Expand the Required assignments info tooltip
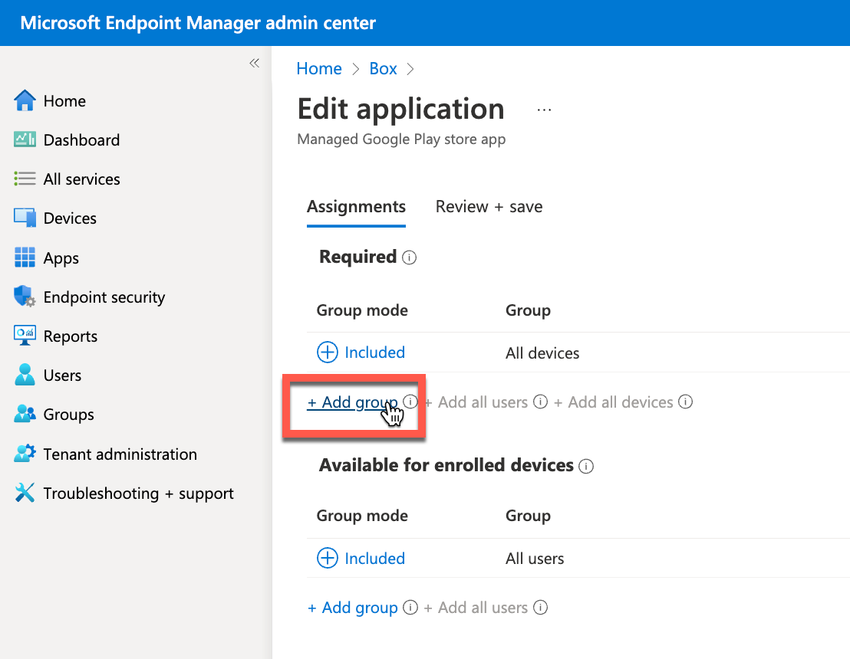 point(410,257)
